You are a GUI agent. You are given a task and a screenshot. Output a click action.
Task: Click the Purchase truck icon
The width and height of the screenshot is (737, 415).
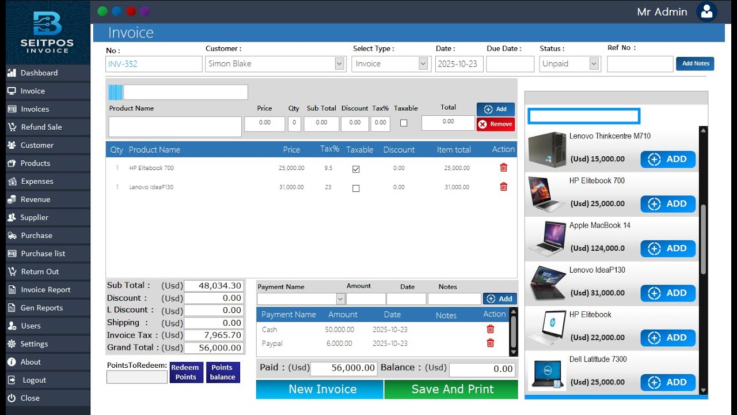12,235
